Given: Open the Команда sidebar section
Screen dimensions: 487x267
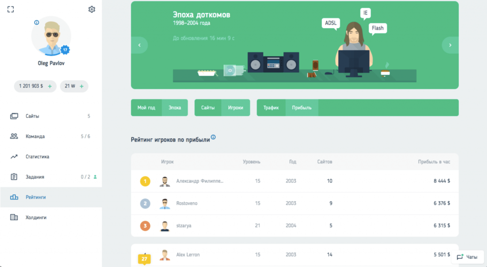Looking at the screenshot, I should (35, 136).
